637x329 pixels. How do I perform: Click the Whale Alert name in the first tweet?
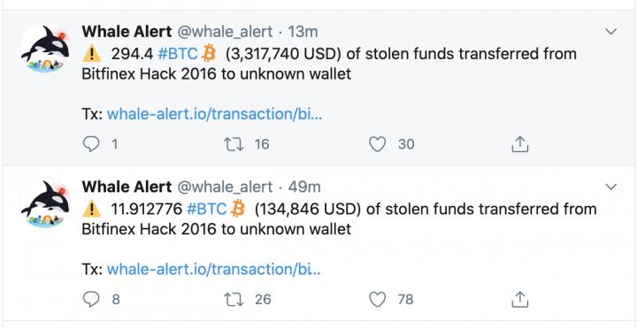click(127, 31)
